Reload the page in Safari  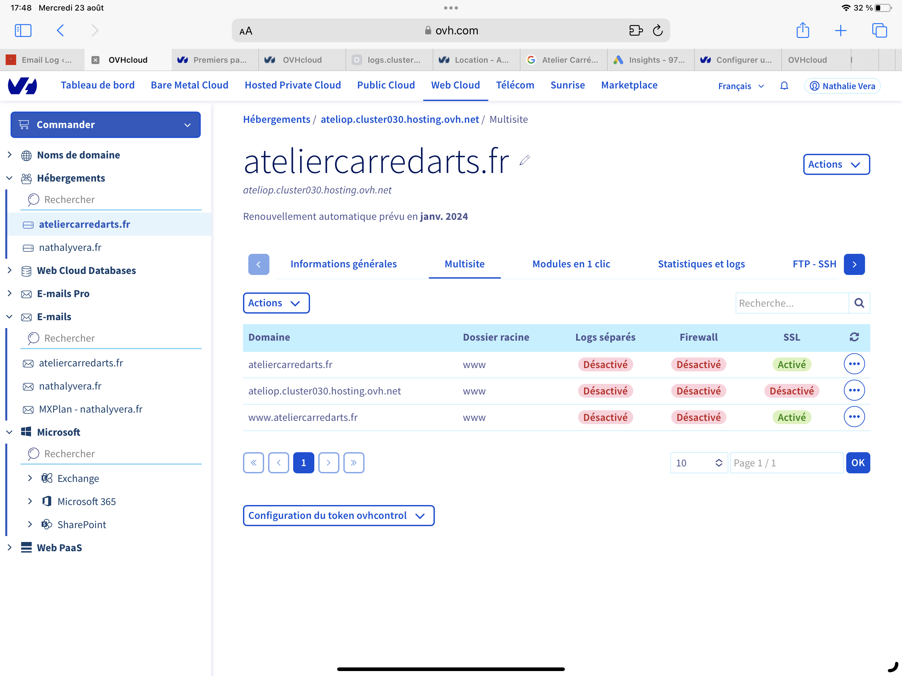coord(657,31)
